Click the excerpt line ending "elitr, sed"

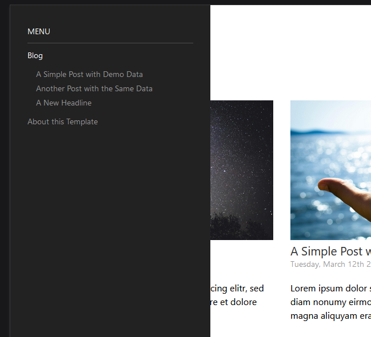pos(237,289)
